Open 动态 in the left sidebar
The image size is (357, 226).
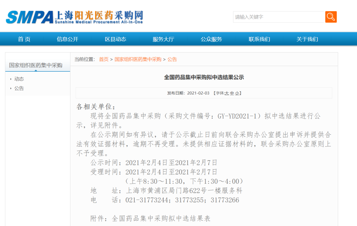pos(19,79)
